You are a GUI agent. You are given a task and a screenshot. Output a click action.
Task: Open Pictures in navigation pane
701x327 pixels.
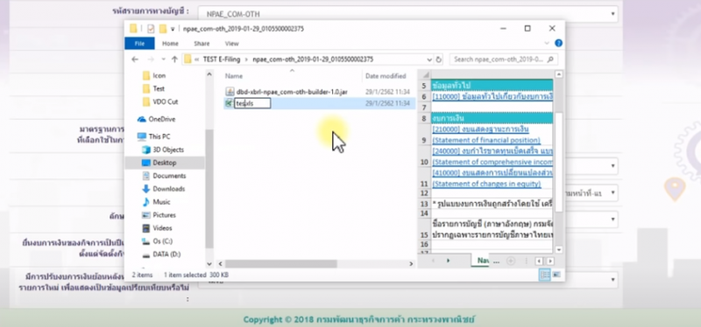164,215
